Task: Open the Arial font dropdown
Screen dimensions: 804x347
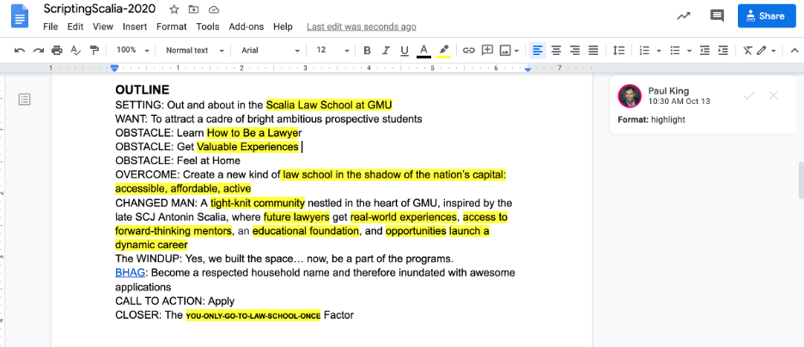Action: tap(271, 50)
